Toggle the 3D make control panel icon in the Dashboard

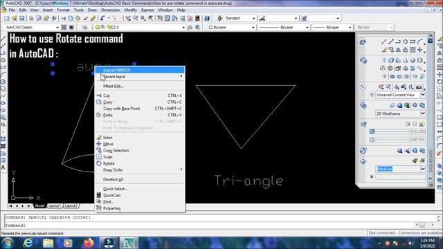[363, 60]
